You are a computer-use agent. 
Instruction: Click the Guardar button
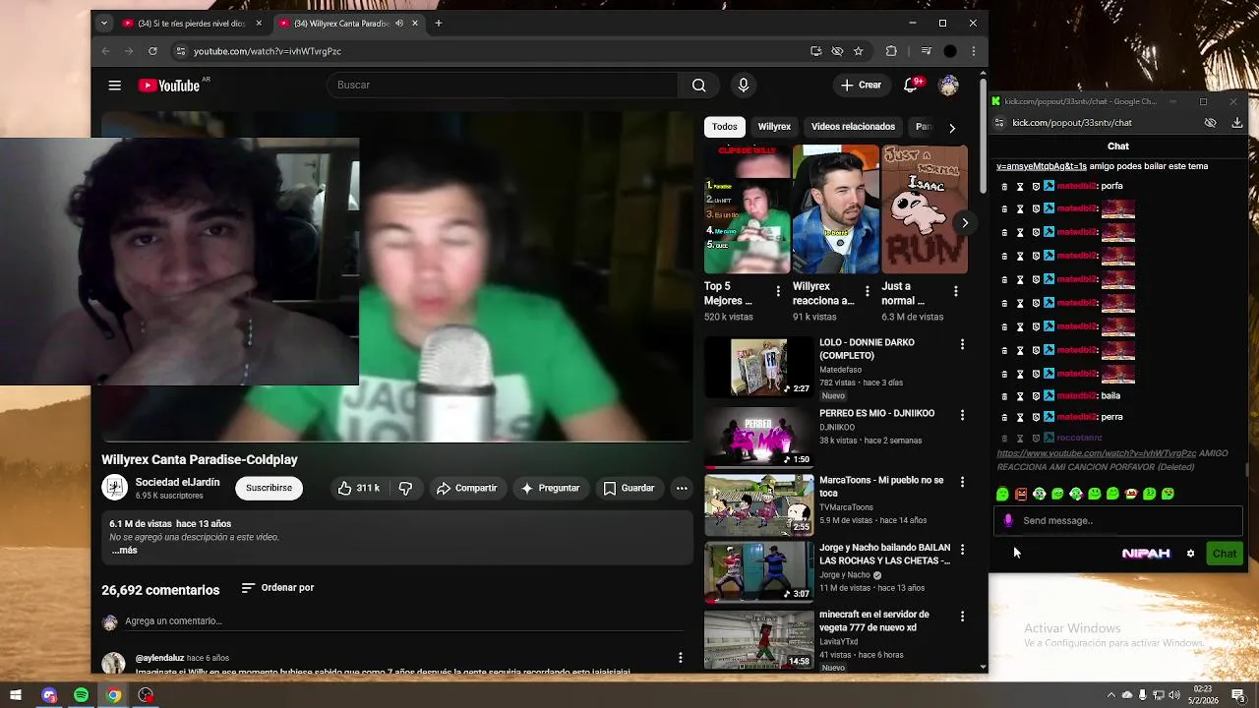629,488
